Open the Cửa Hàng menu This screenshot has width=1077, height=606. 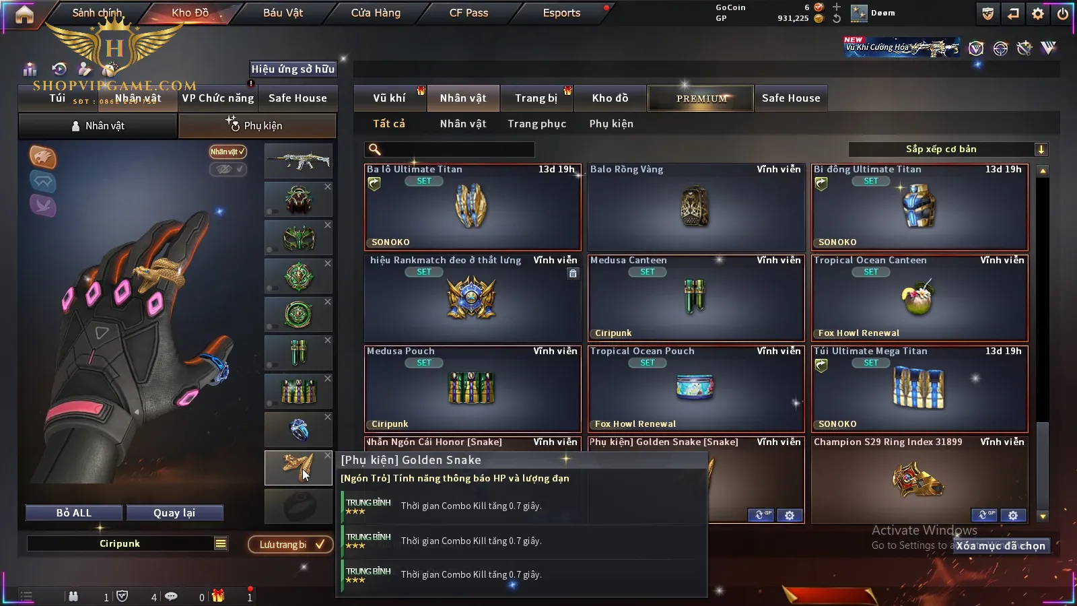pyautogui.click(x=376, y=13)
